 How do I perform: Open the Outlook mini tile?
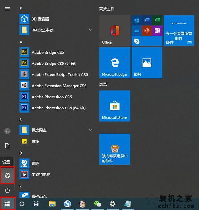137,20
